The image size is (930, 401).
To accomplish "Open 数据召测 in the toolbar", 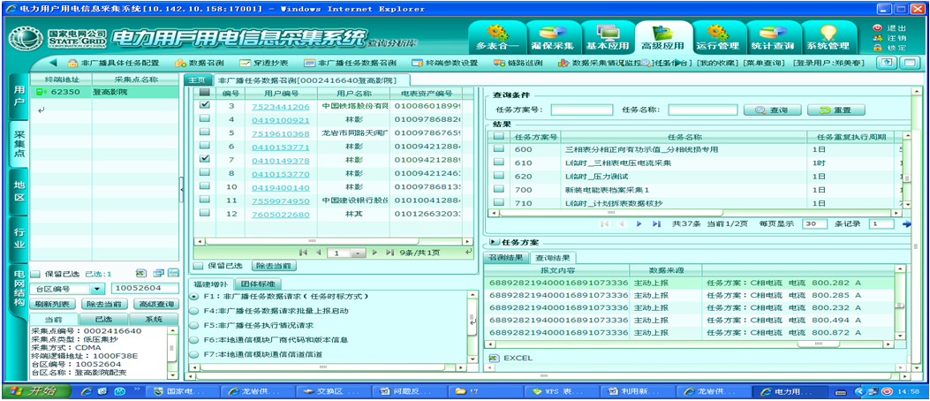I will [x=200, y=64].
